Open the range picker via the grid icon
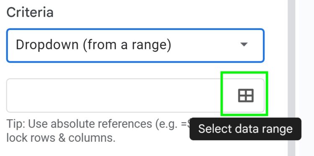Screen dimensions: 314x156 246,96
